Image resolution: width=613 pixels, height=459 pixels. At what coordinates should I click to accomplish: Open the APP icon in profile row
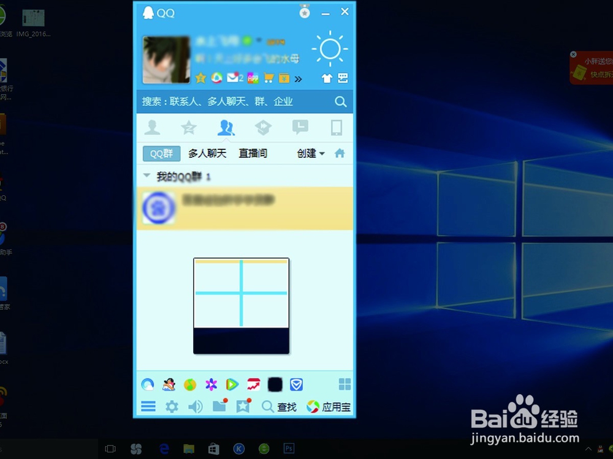tap(253, 78)
